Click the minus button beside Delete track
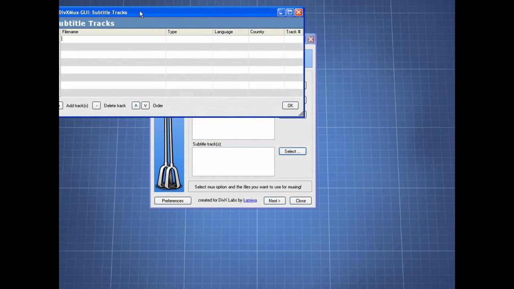The image size is (514, 289). 96,106
